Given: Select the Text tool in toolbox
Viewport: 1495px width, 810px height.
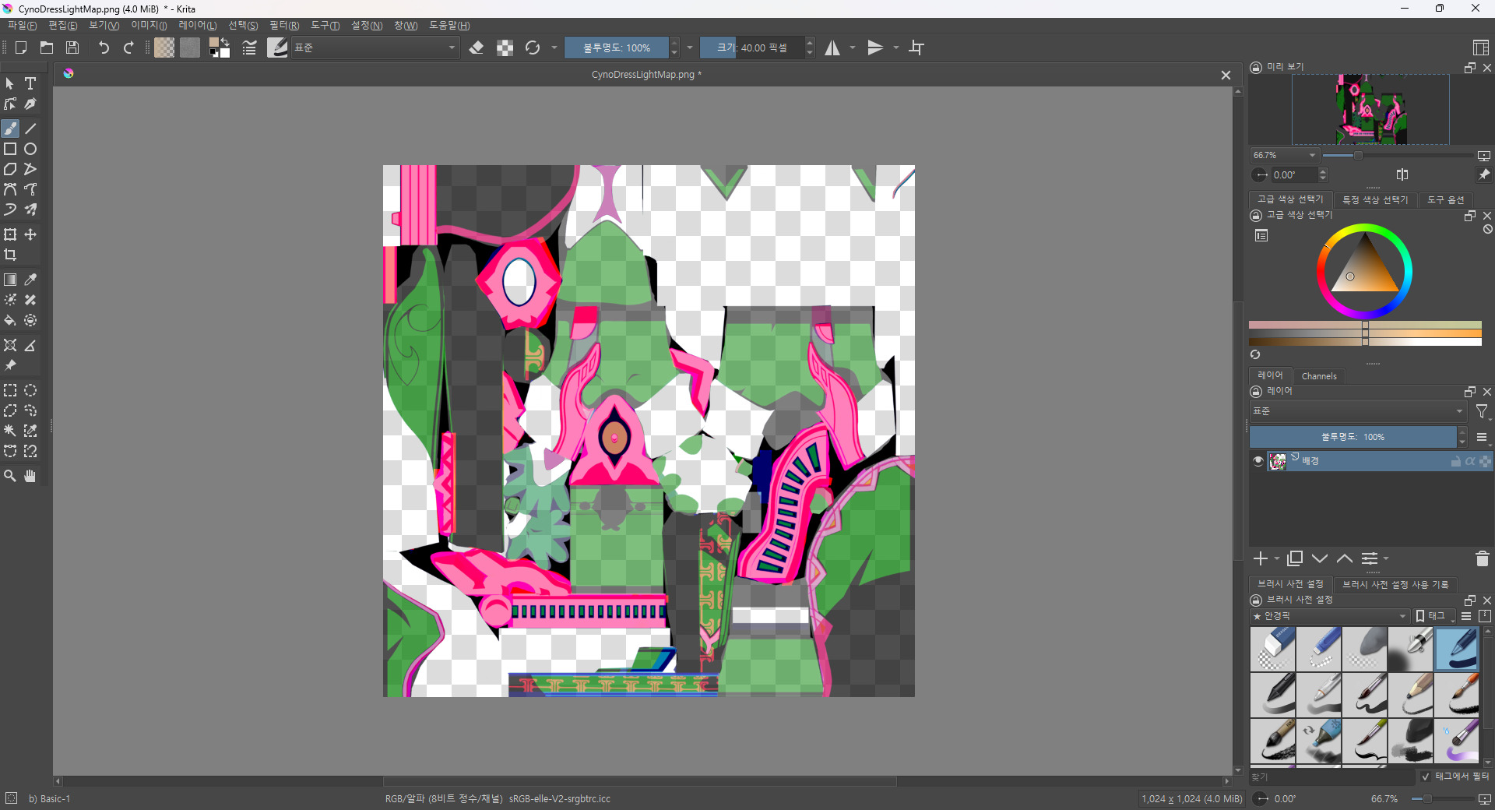Looking at the screenshot, I should [x=30, y=83].
